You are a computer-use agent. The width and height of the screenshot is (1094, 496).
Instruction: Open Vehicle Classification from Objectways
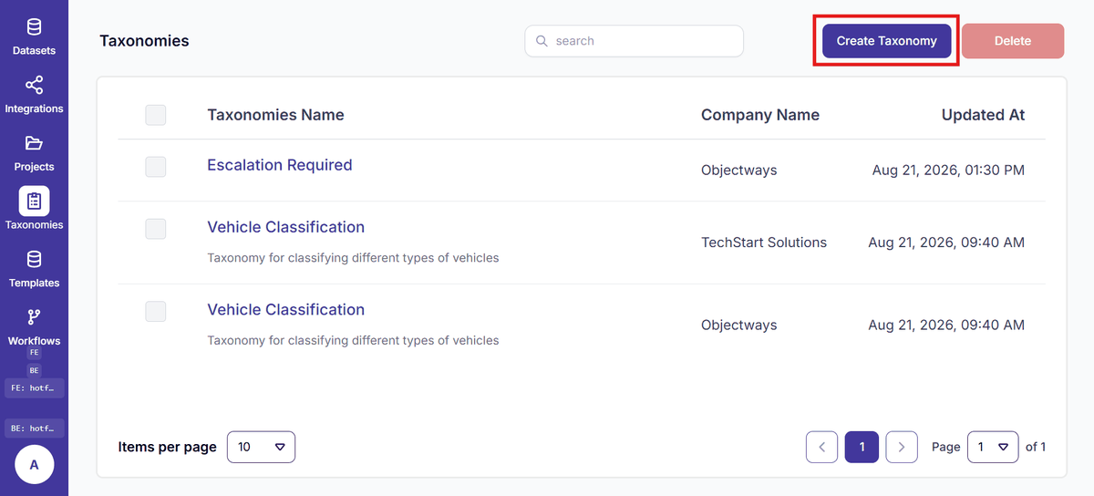[x=286, y=309]
